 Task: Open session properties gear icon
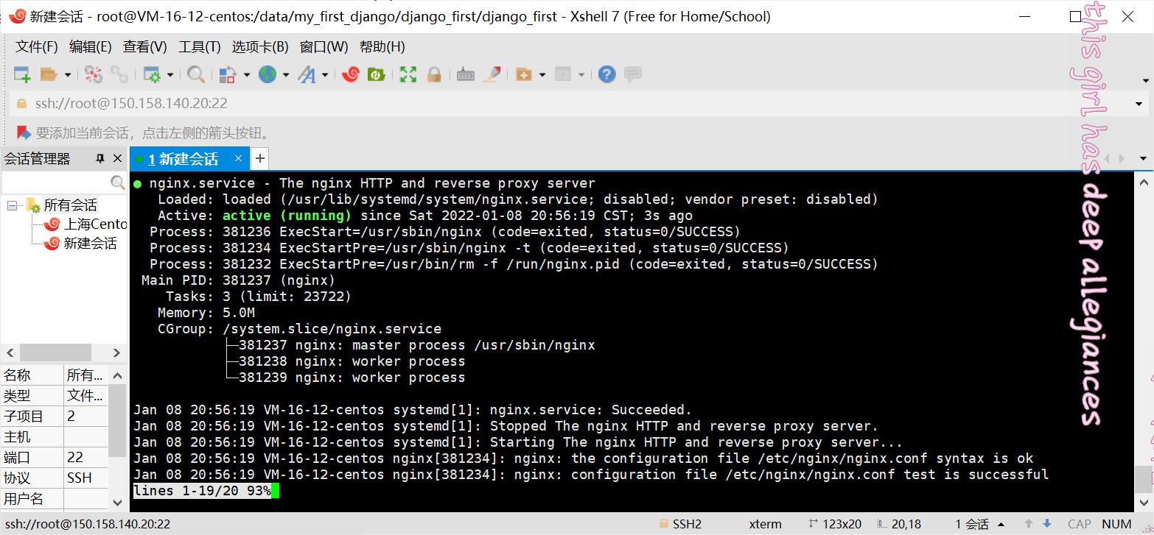pos(152,74)
